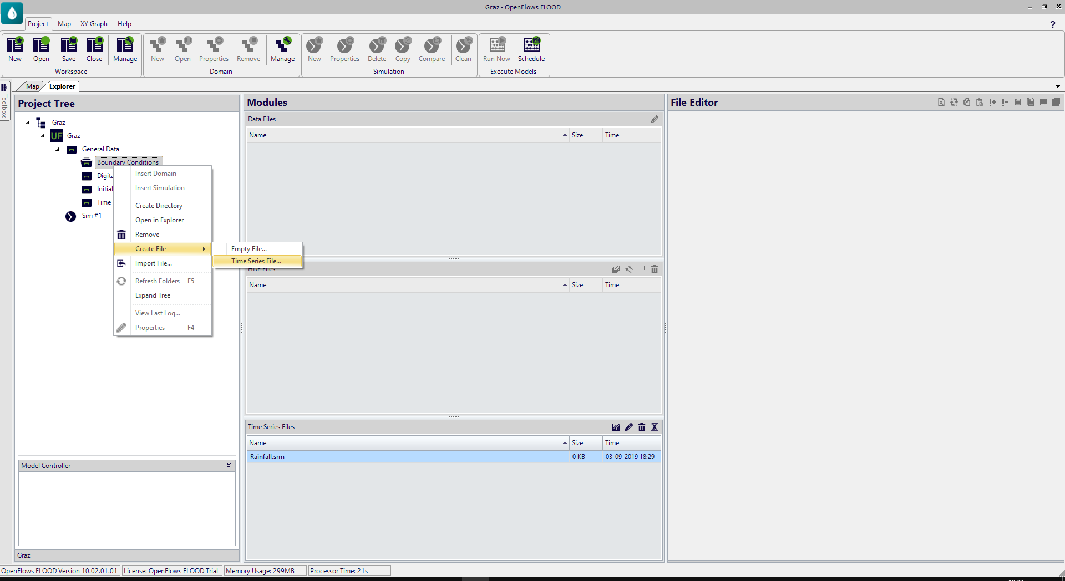The width and height of the screenshot is (1065, 581).
Task: Collapse the Model Controller panel
Action: [229, 466]
